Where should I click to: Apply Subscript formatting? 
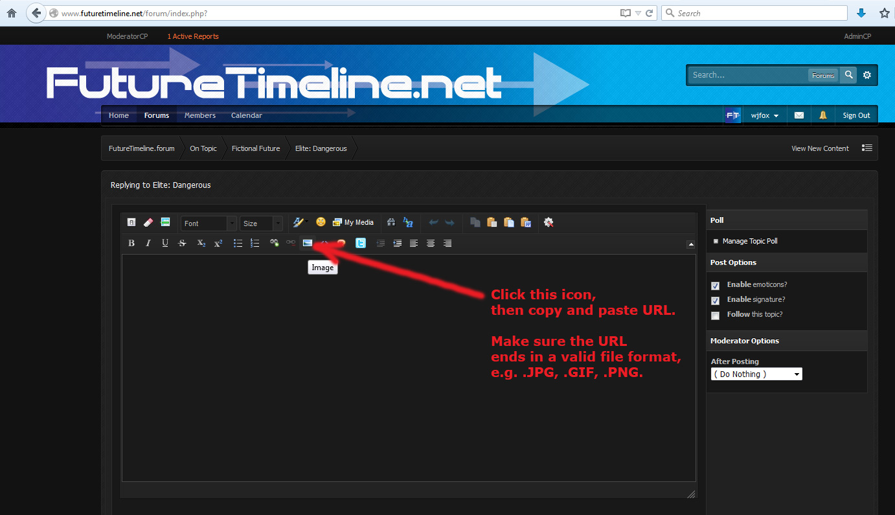[201, 243]
